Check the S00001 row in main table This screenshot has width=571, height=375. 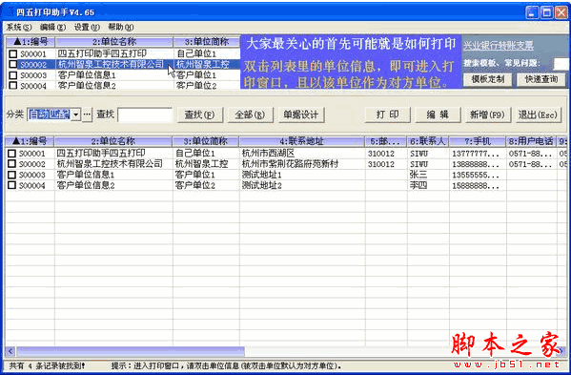coord(12,153)
